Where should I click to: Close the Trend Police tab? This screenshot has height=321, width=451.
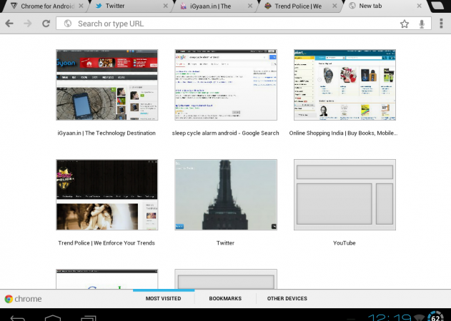pos(335,6)
